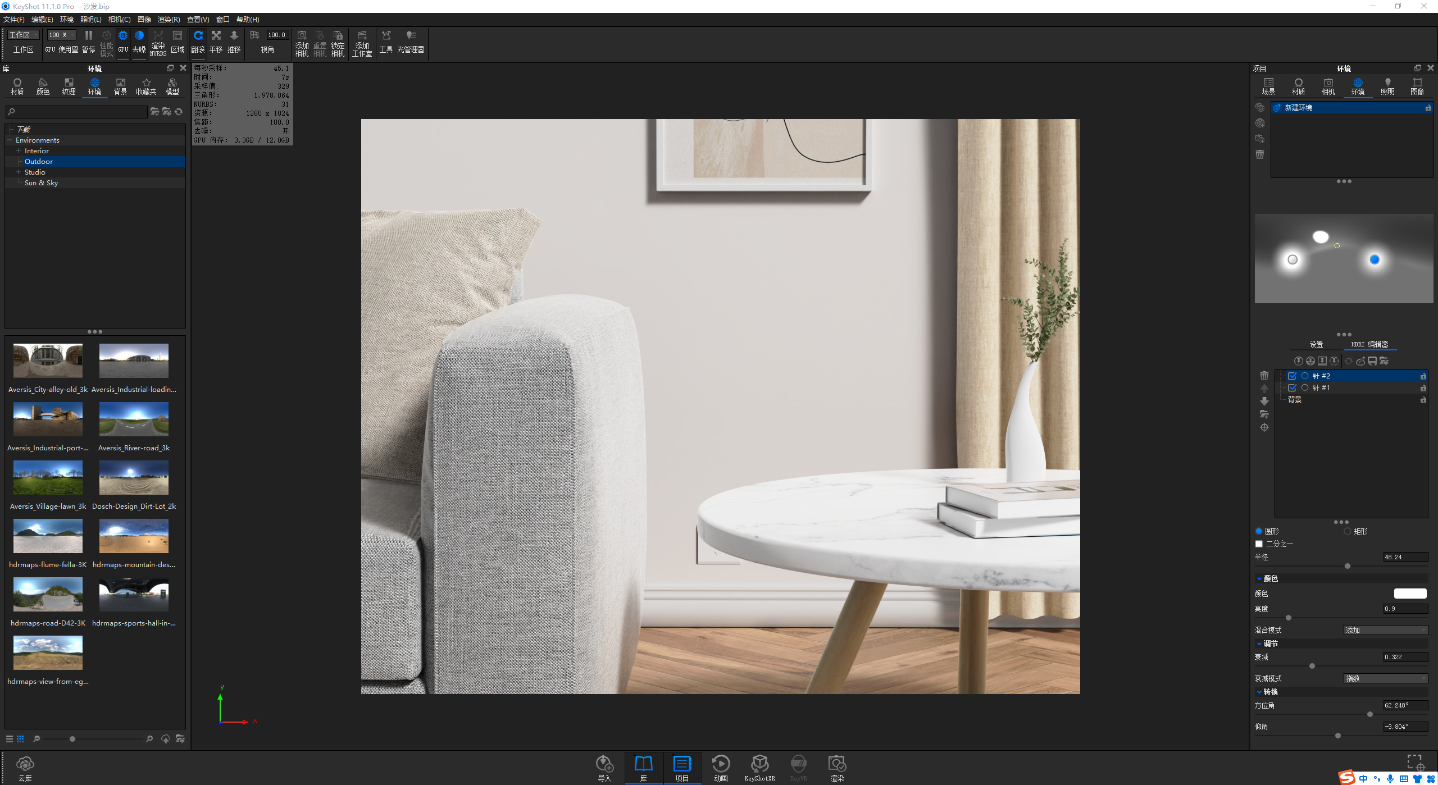
Task: Select the 翻滚 tumble camera tool
Action: 198,42
